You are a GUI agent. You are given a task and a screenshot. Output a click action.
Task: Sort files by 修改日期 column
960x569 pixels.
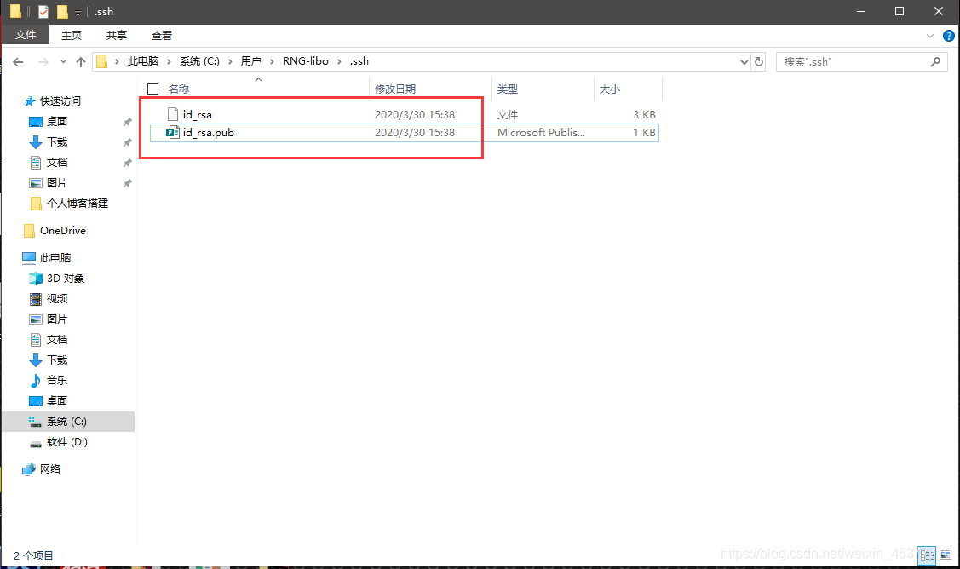click(x=395, y=89)
